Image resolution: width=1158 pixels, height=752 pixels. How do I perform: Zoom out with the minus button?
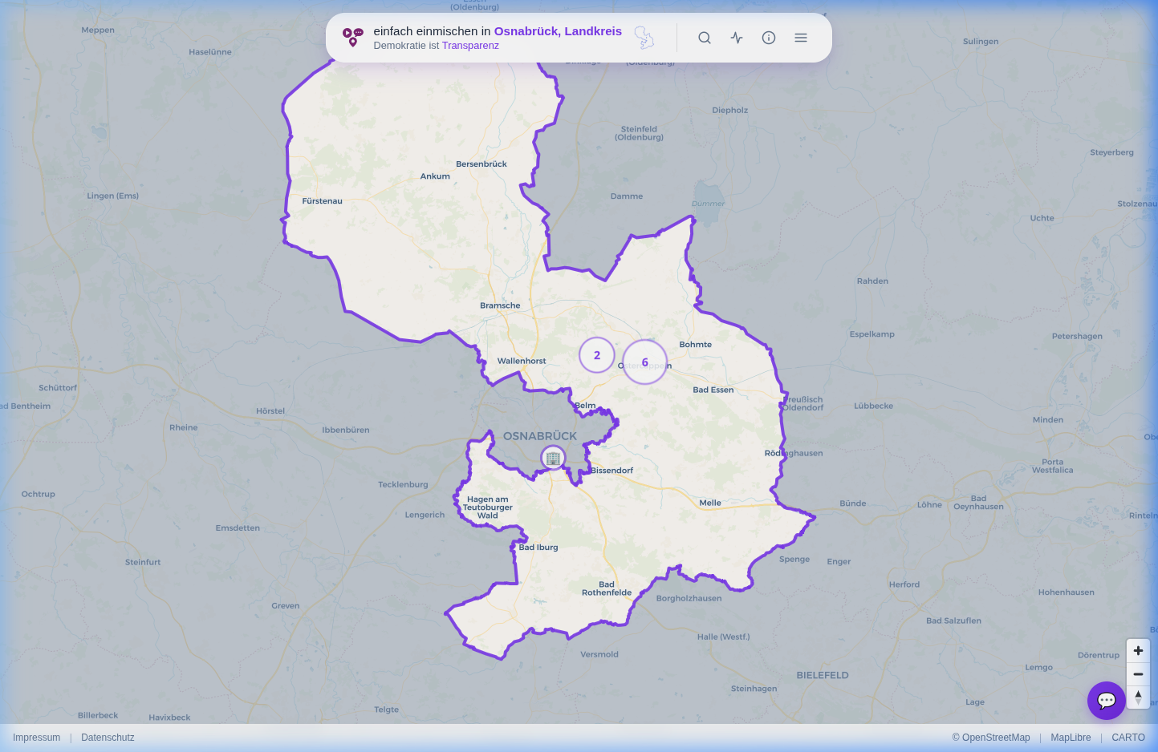point(1138,674)
